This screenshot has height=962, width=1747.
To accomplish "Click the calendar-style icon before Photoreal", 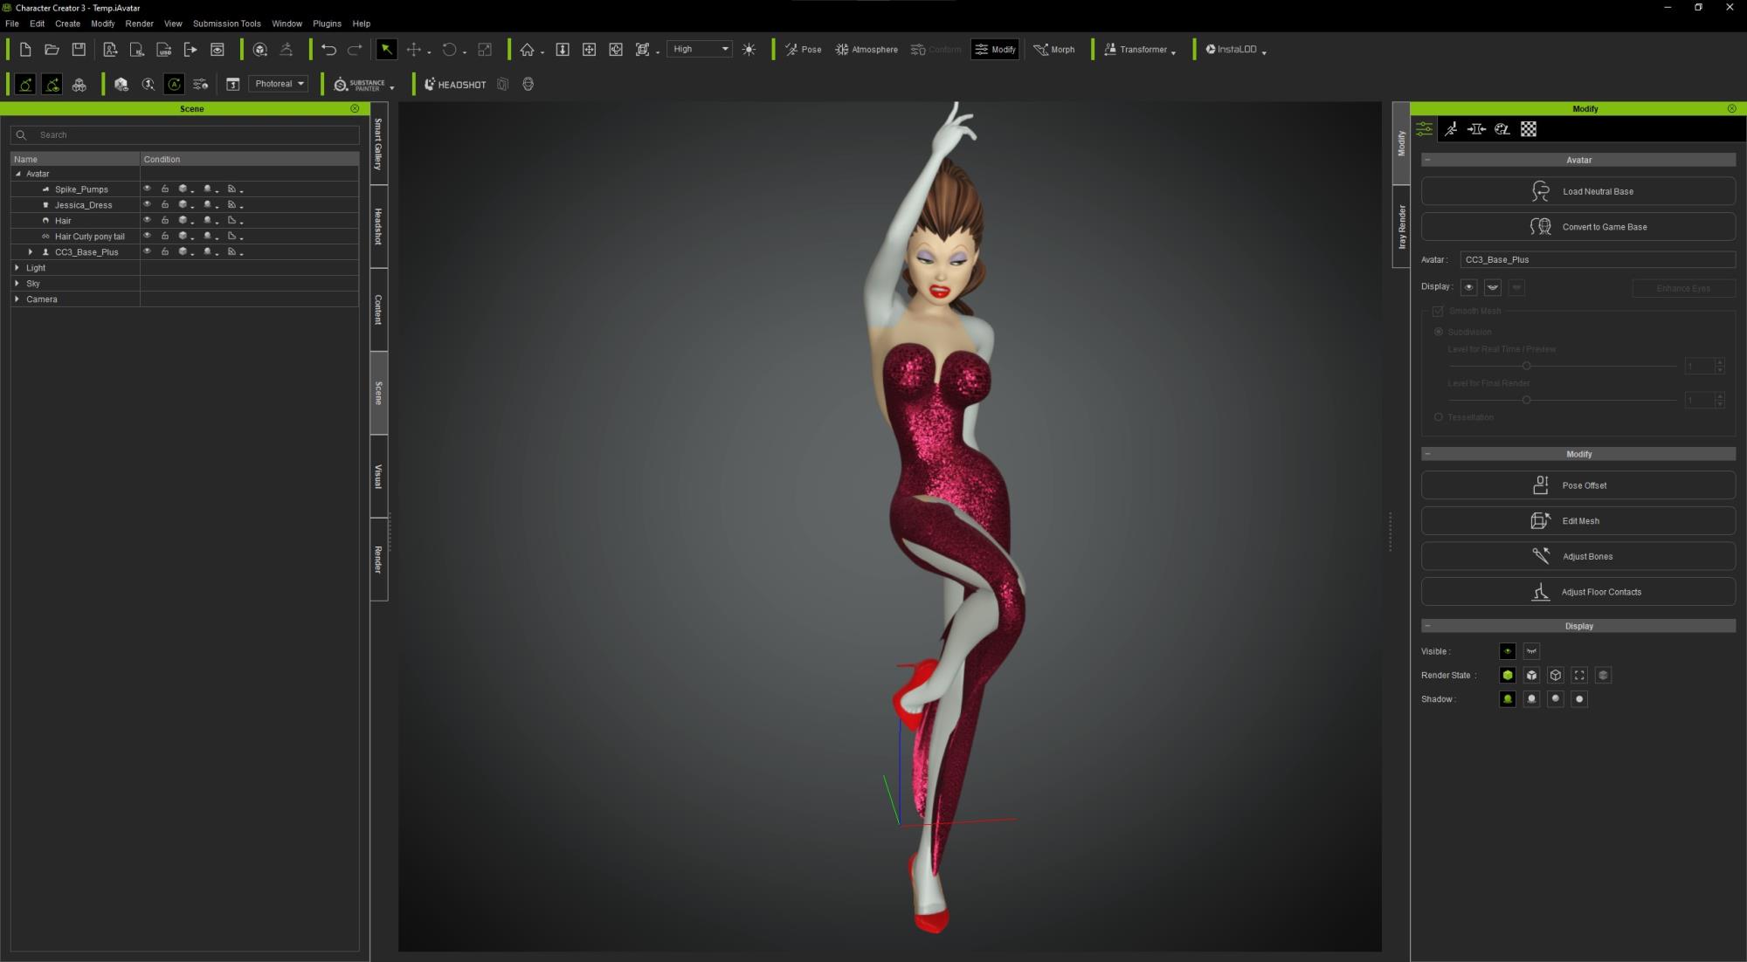I will pos(233,85).
